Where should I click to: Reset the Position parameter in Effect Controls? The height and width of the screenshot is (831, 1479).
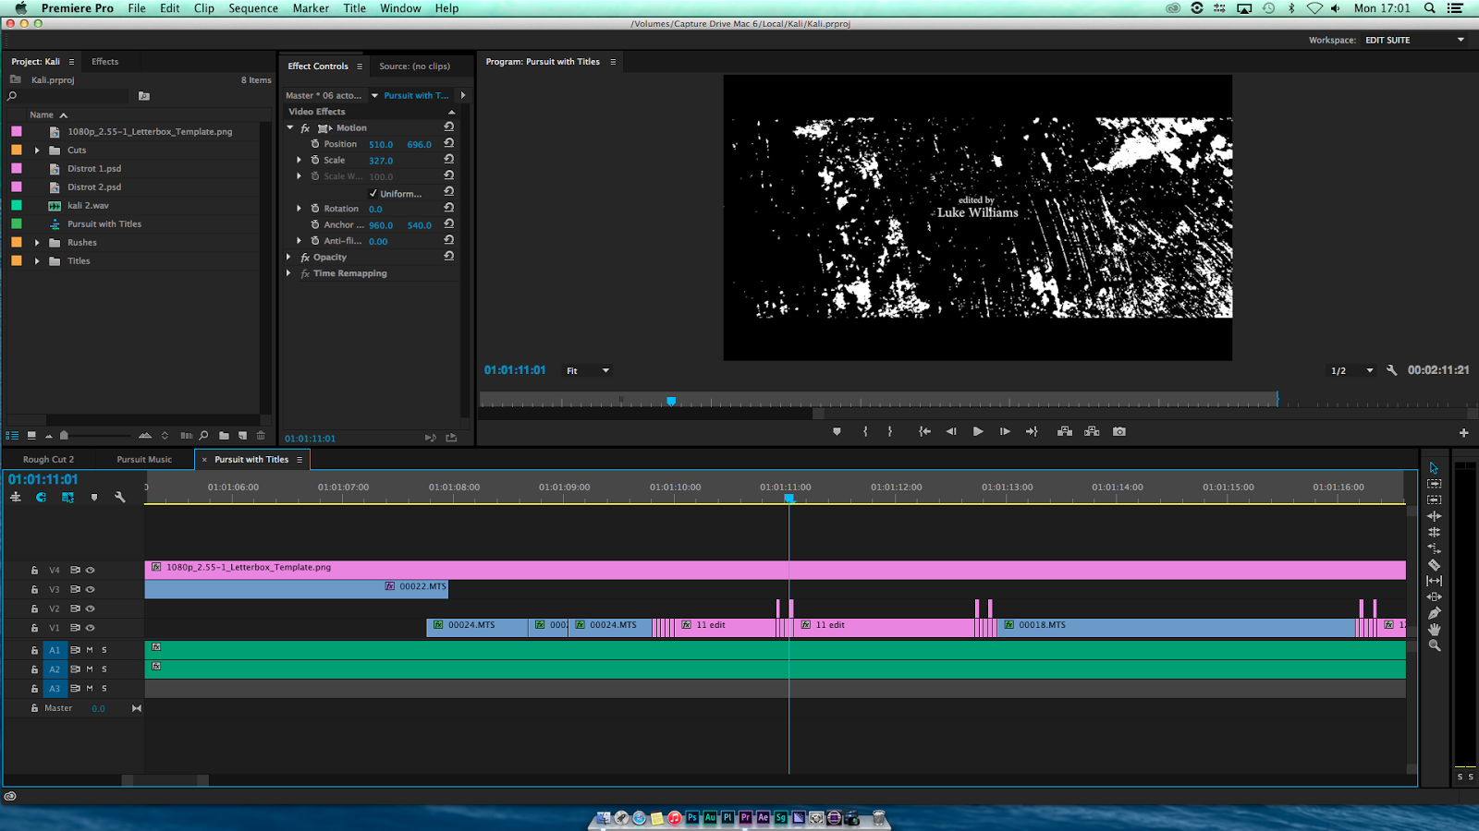(448, 143)
